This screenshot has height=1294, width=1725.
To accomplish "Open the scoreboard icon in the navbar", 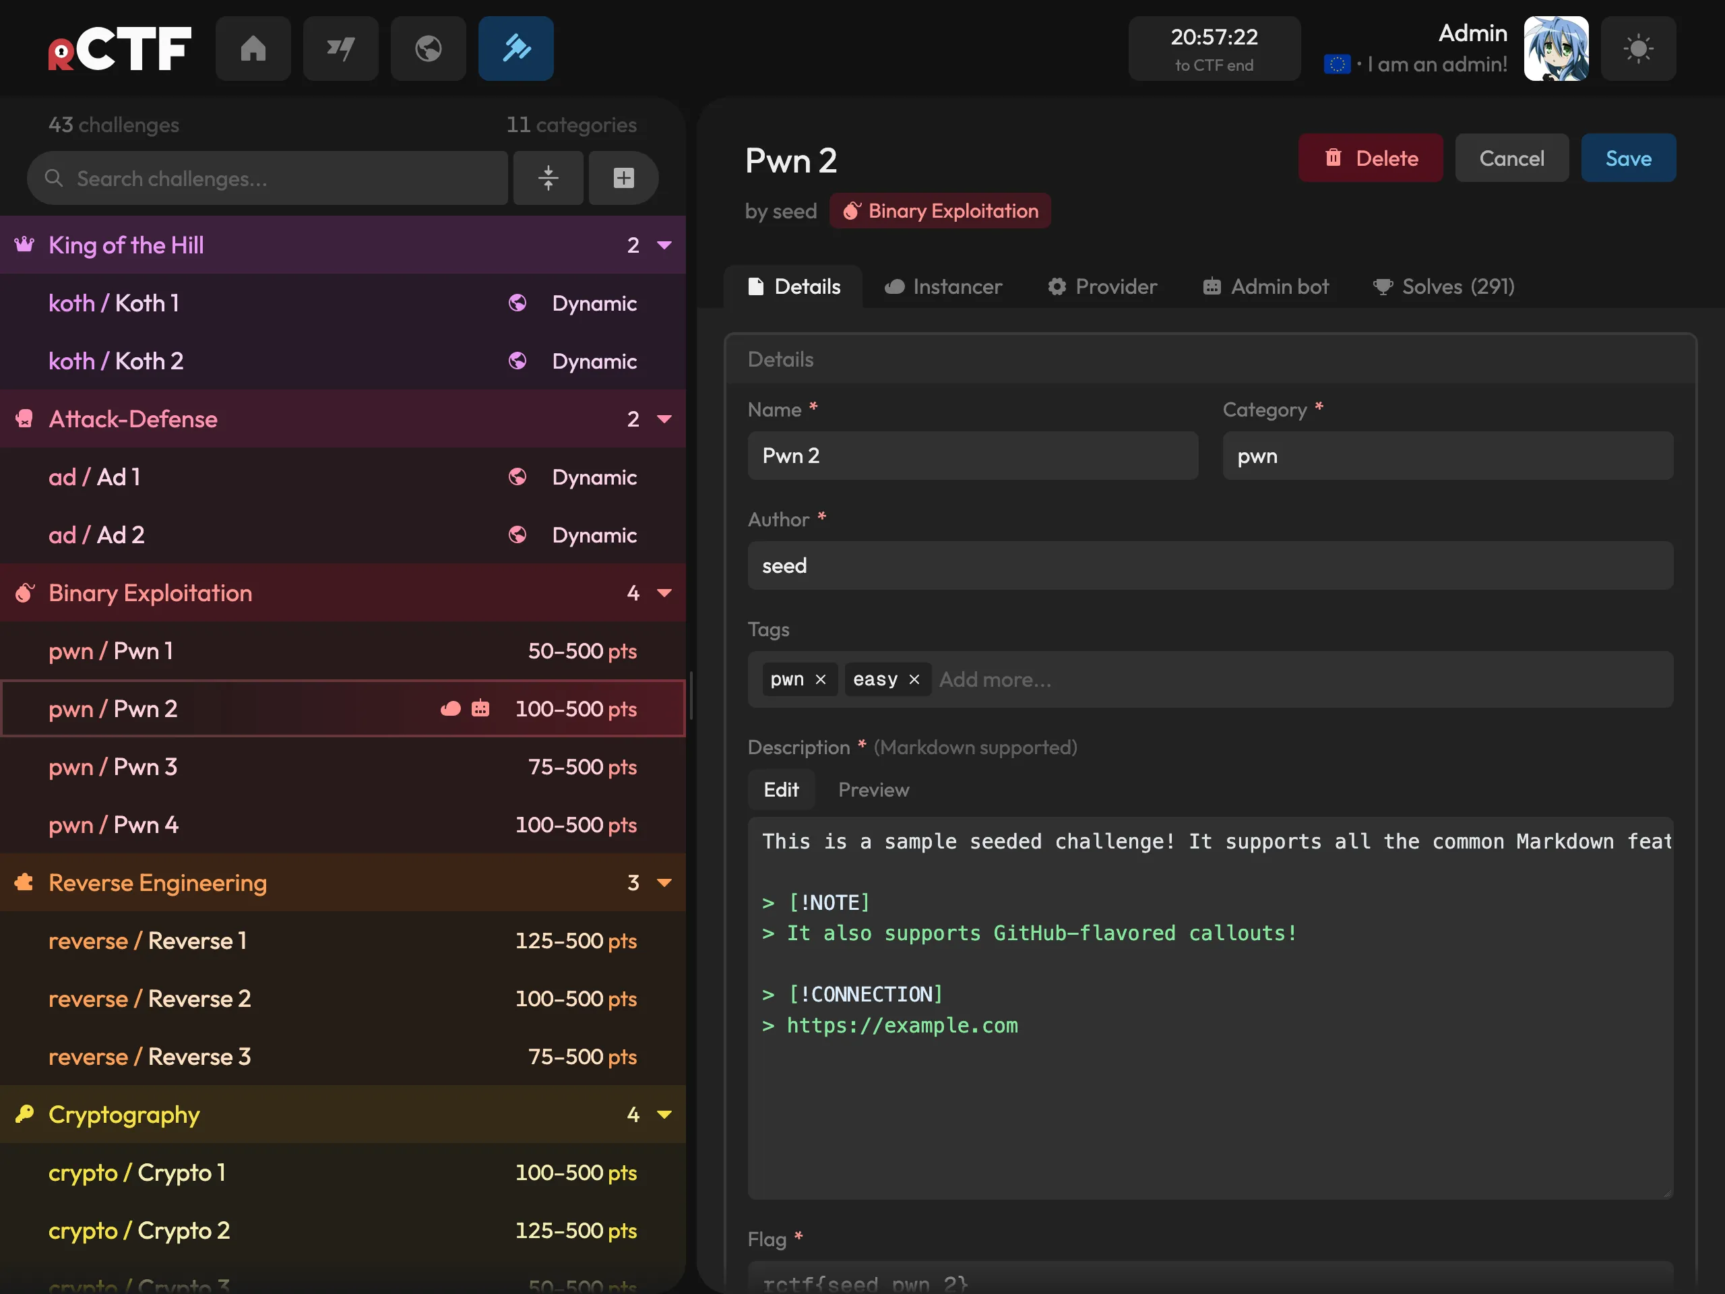I will 341,49.
